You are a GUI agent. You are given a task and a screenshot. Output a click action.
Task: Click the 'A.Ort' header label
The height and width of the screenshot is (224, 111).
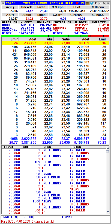click(x=10, y=15)
